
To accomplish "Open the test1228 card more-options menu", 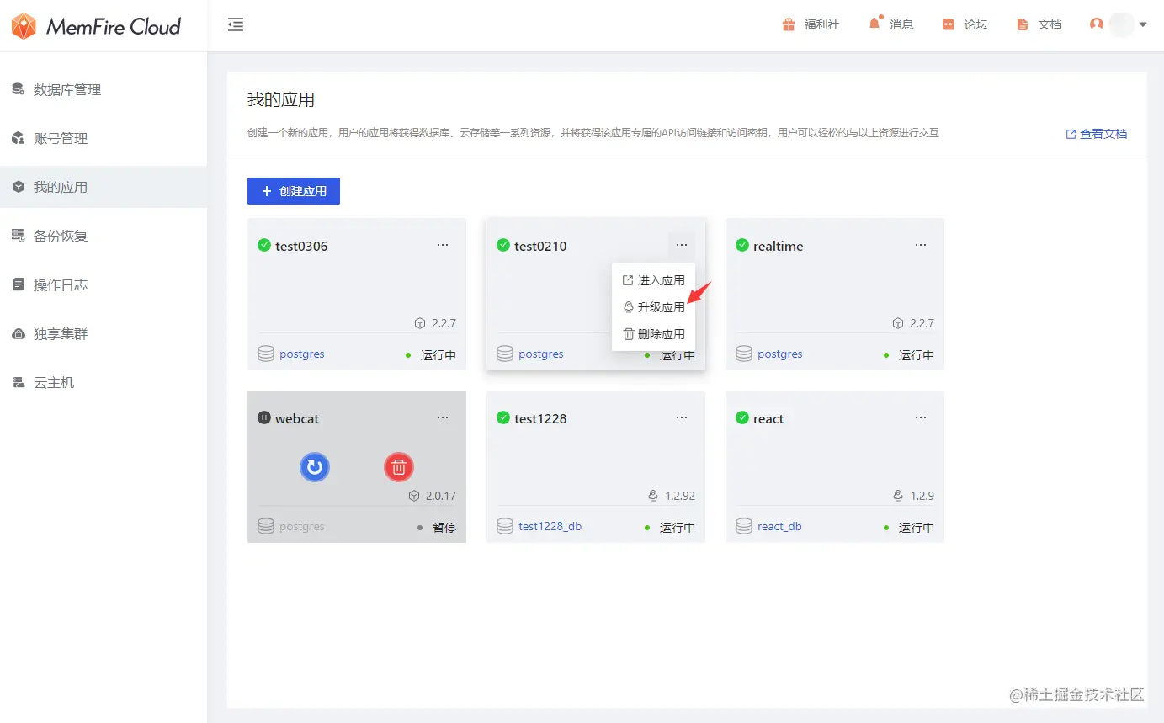I will pyautogui.click(x=682, y=417).
